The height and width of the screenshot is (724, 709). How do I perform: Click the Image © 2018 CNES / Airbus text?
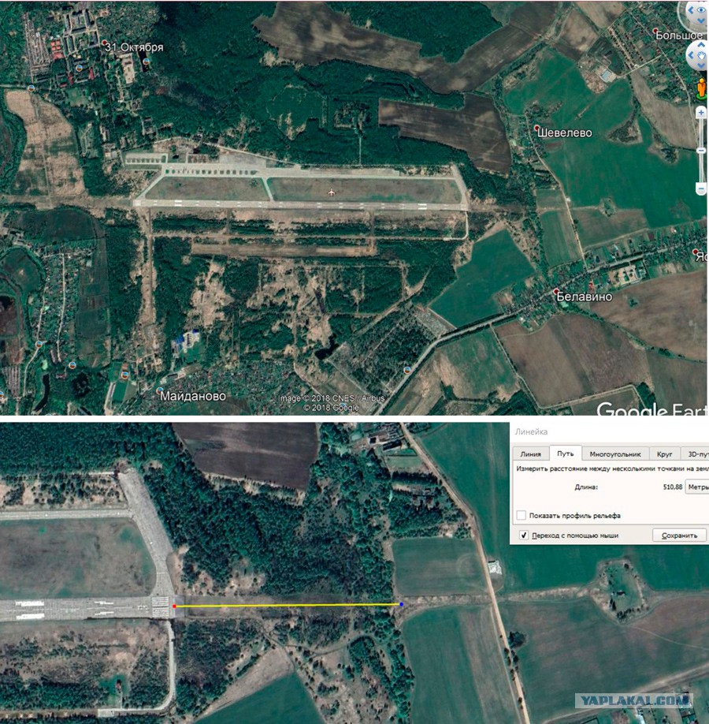(331, 398)
